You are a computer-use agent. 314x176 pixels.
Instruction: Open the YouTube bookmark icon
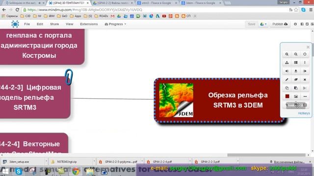point(164,16)
